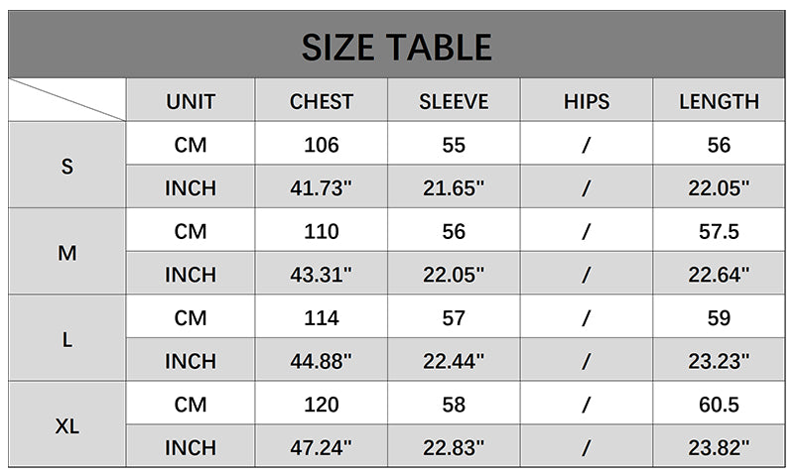Click the chest value 44.88"
Viewport: 794px width, 476px height.
coord(322,362)
